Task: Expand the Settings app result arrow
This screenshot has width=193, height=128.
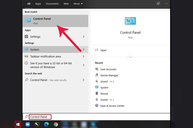Action: 84,37
